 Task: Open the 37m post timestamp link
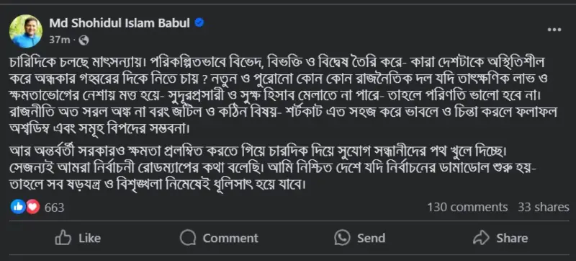pos(59,40)
